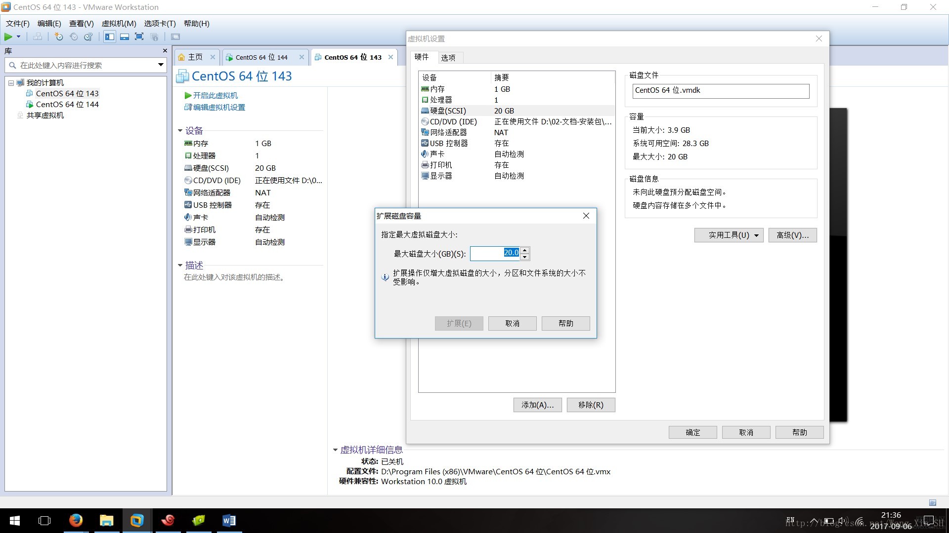Screen dimensions: 949x533
Task: Select the CD/DVD (IDE) device icon
Action: point(425,121)
